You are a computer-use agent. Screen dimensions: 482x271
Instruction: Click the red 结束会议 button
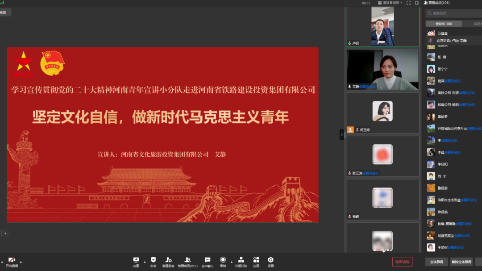coord(403,262)
